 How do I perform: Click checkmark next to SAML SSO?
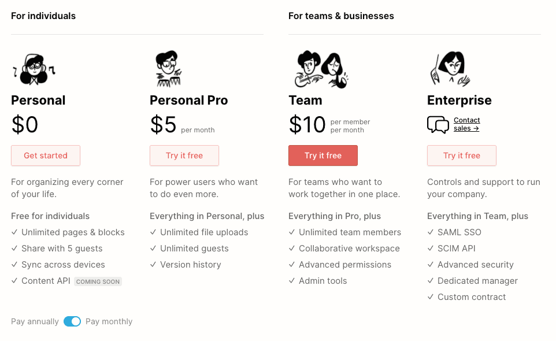tap(431, 232)
